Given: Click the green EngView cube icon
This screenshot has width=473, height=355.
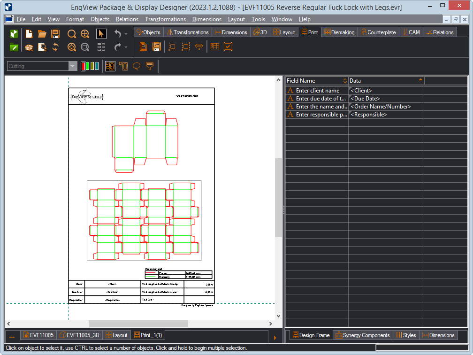Looking at the screenshot, I should coord(14,33).
